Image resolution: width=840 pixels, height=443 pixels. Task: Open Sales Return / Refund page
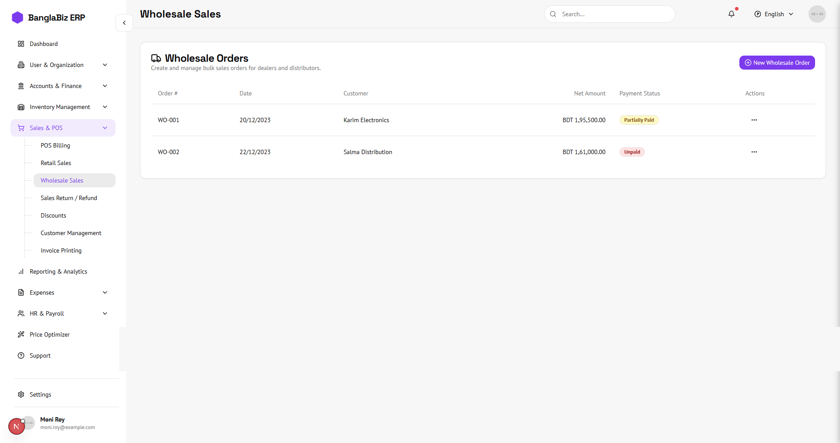(69, 198)
